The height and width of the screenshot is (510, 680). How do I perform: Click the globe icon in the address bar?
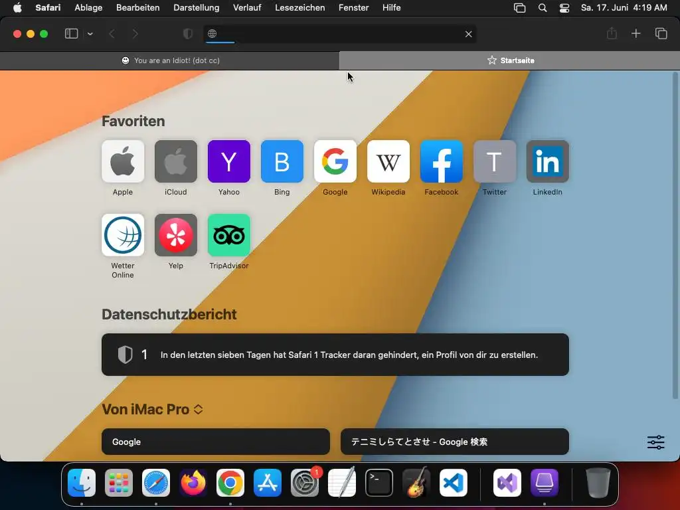tap(212, 34)
